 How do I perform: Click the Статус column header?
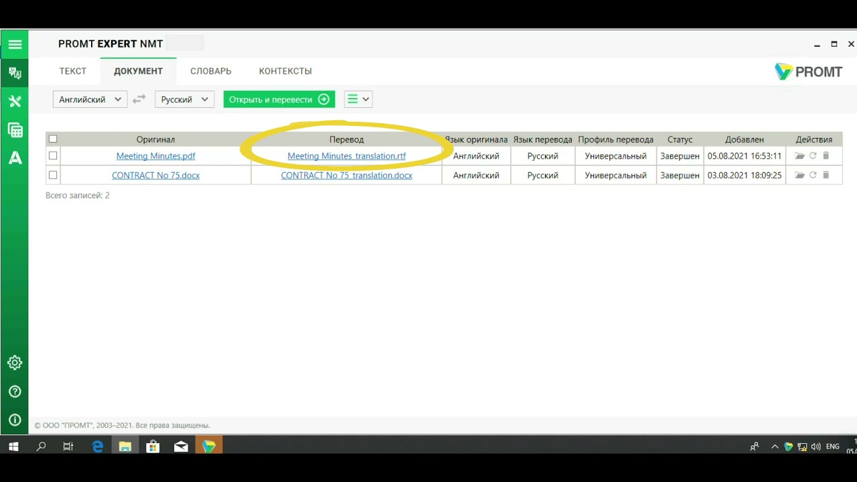(x=680, y=139)
